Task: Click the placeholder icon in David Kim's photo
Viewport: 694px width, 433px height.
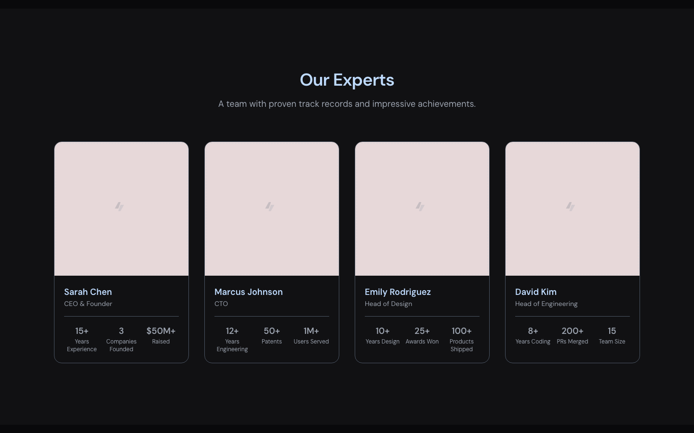Action: (571, 206)
